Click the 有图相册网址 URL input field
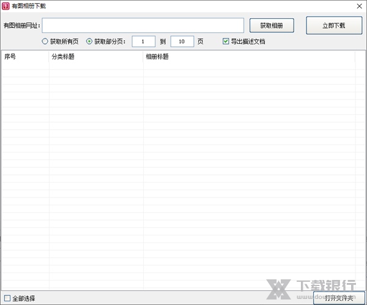Screen dimensions: 367x305 (143, 25)
